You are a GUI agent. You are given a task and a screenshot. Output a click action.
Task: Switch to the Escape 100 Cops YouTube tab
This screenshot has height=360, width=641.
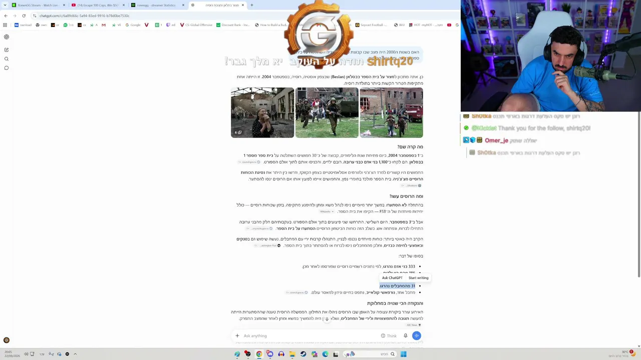click(98, 5)
